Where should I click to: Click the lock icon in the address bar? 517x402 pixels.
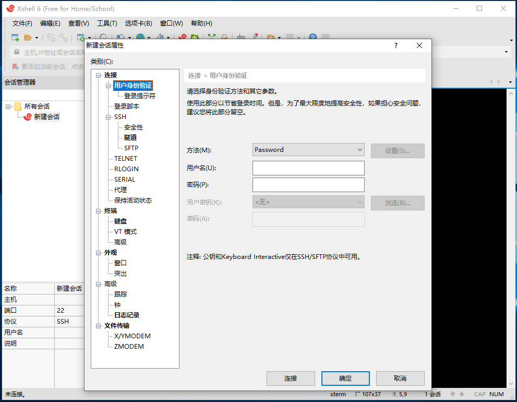tap(17, 52)
